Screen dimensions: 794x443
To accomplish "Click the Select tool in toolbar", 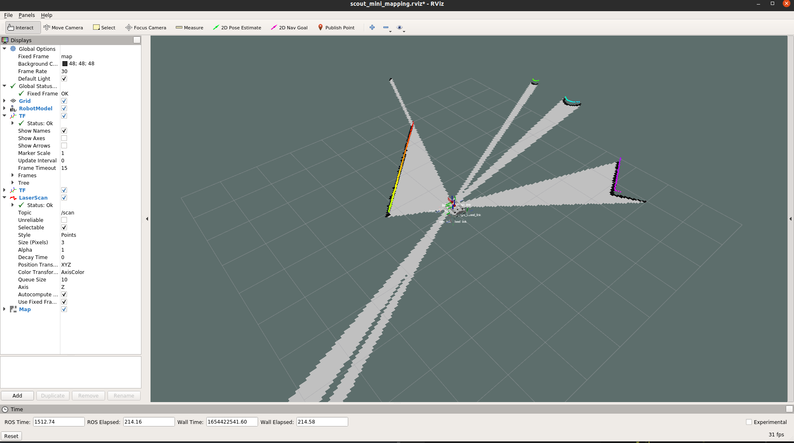I will [104, 28].
